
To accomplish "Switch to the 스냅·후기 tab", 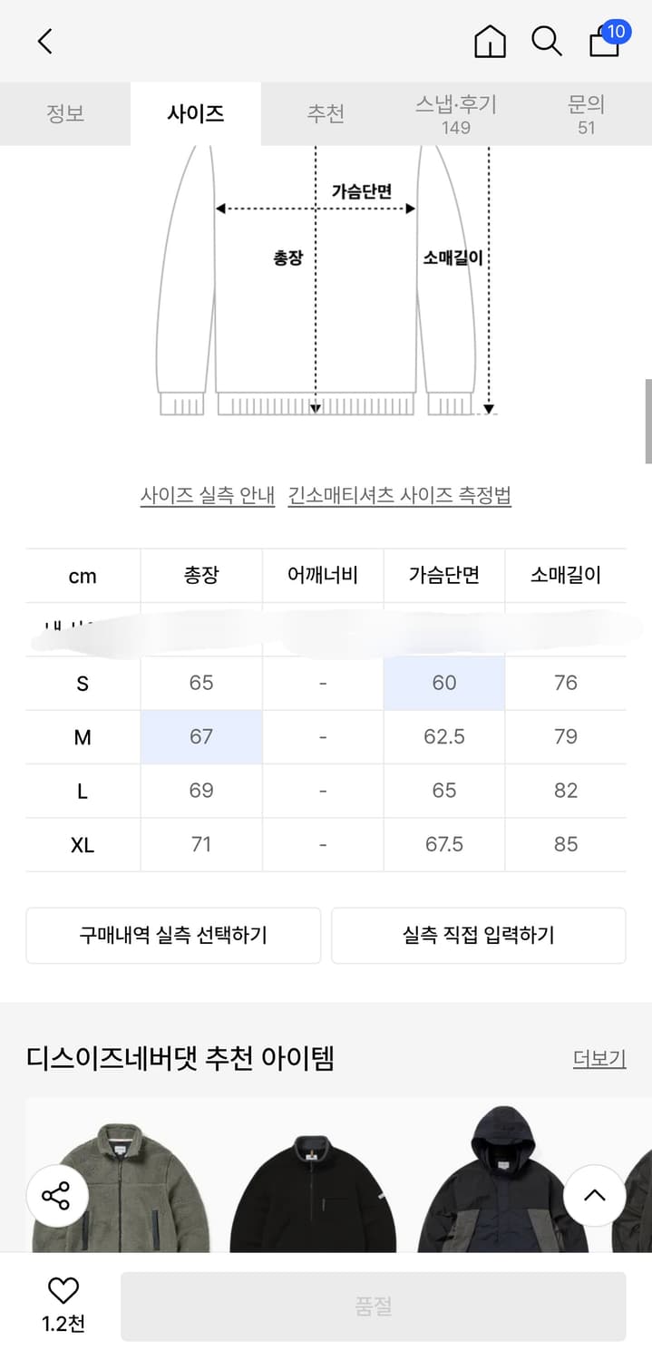I will tap(455, 114).
